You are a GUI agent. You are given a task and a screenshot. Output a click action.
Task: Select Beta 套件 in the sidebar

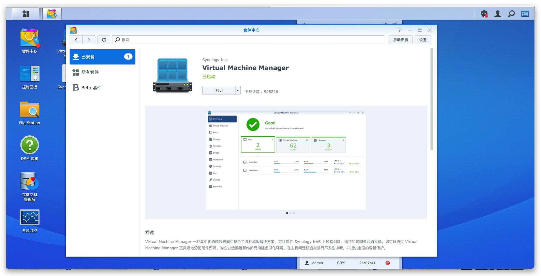coord(102,88)
